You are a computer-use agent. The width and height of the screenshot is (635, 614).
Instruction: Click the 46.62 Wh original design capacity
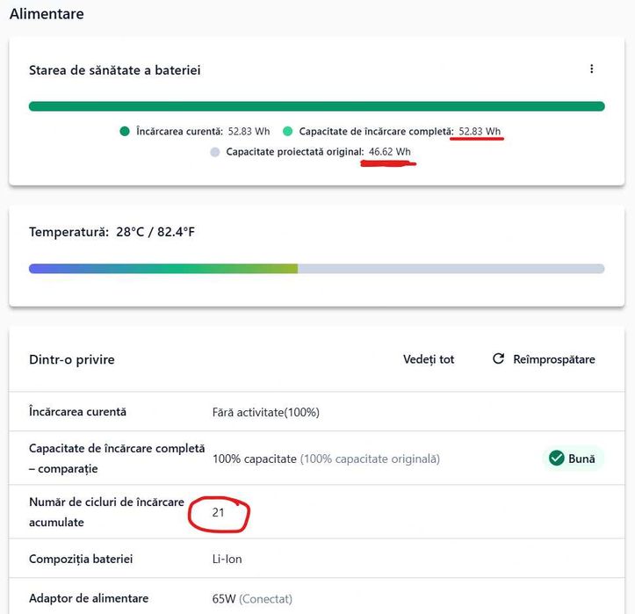[x=389, y=152]
